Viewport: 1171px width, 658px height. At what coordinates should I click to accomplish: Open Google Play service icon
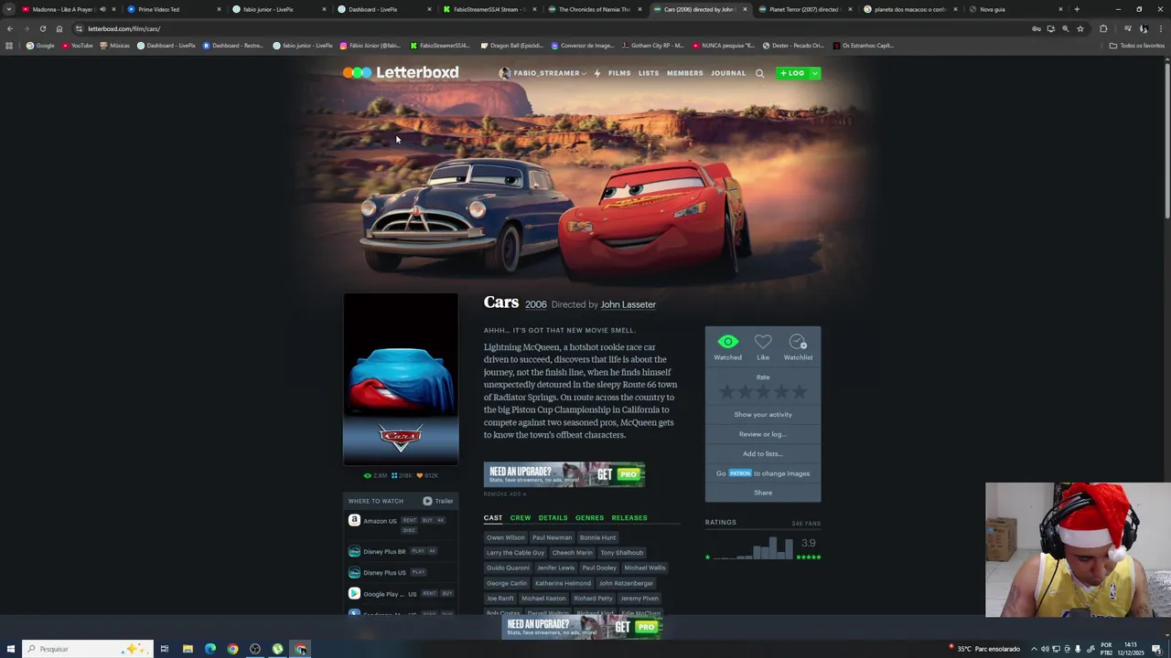pos(354,593)
